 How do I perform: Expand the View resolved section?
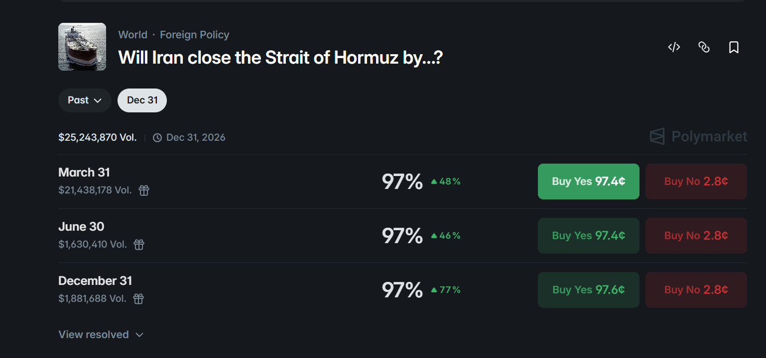click(x=101, y=335)
